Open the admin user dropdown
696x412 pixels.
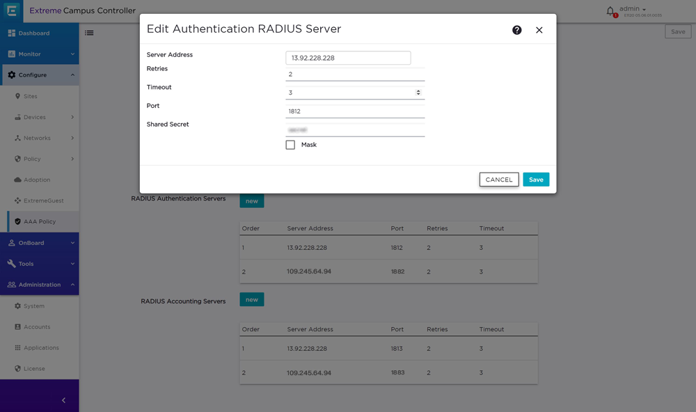click(633, 9)
